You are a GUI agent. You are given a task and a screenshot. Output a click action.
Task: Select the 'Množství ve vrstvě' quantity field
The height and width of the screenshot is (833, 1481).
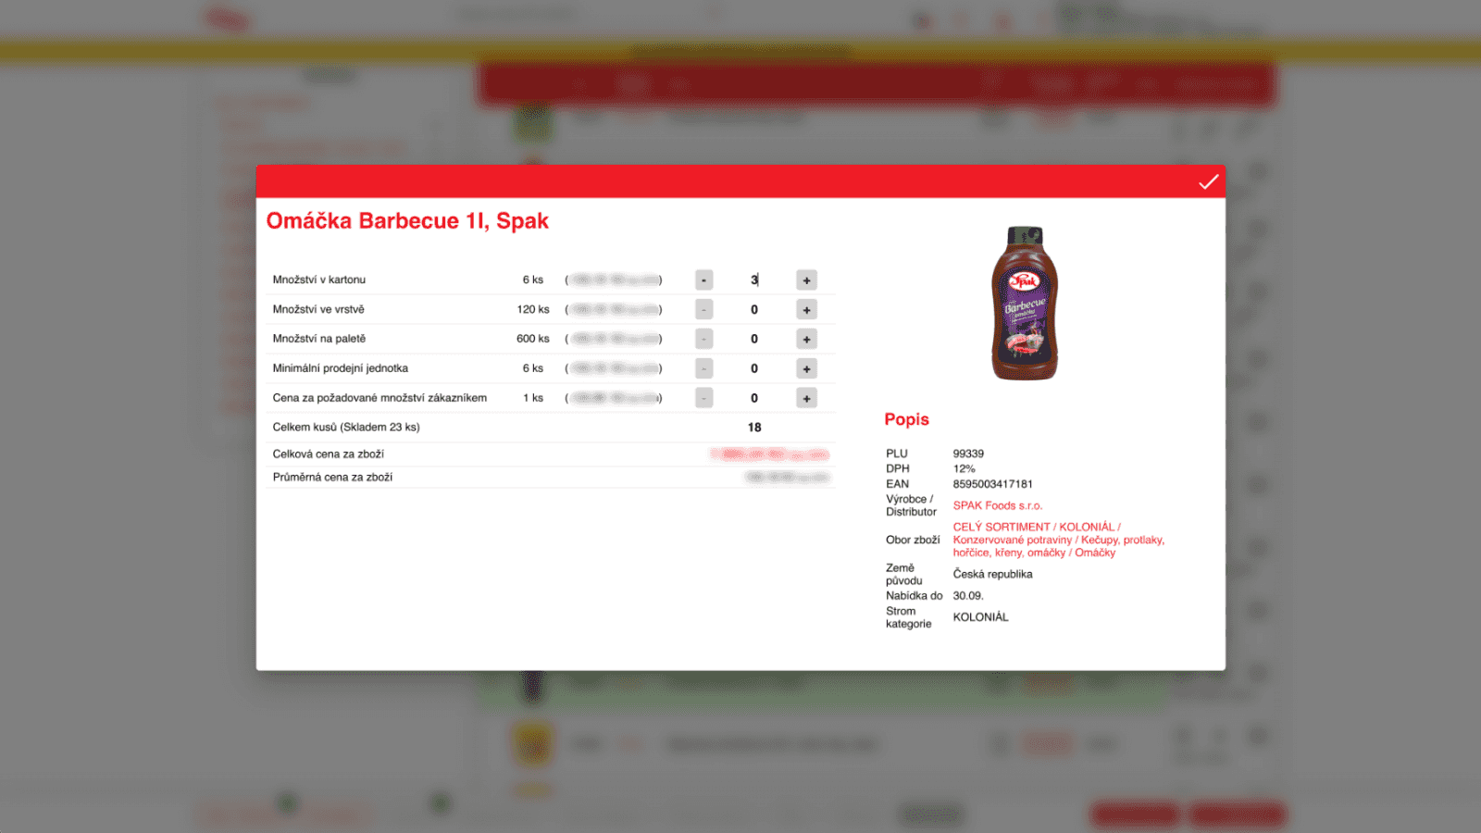[754, 309]
